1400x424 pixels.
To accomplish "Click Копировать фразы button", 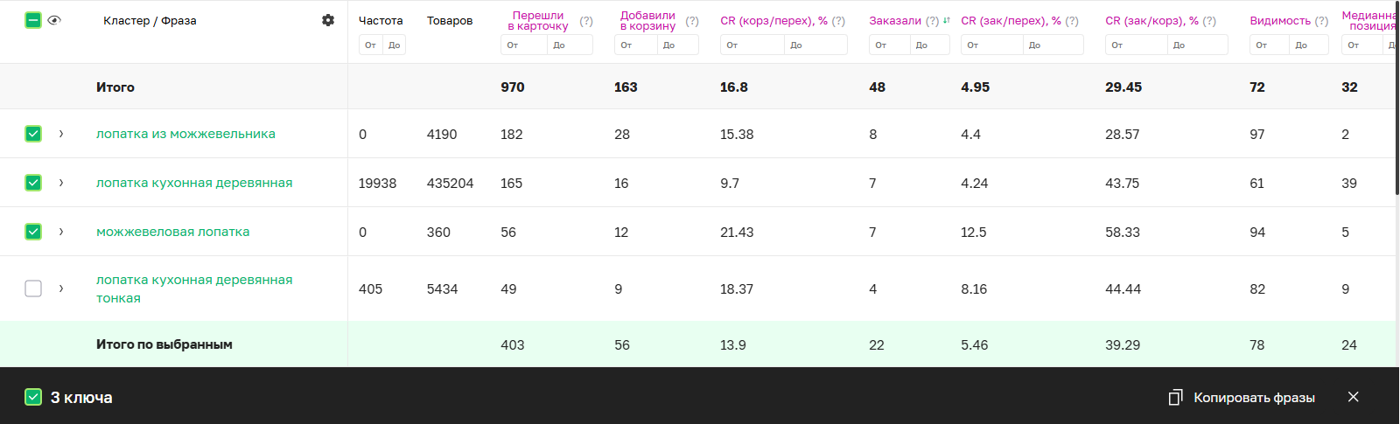I will pyautogui.click(x=1253, y=398).
